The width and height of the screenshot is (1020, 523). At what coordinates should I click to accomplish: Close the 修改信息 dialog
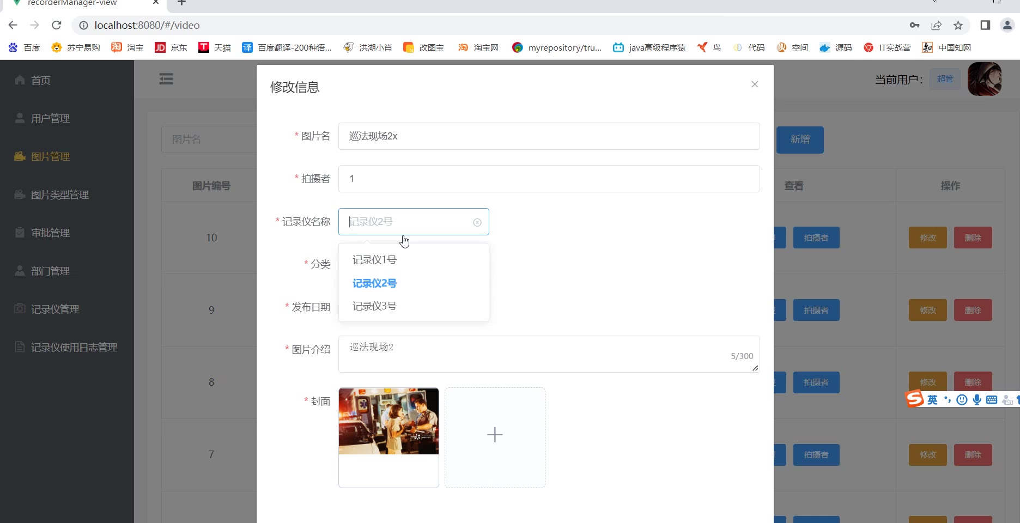coord(755,84)
